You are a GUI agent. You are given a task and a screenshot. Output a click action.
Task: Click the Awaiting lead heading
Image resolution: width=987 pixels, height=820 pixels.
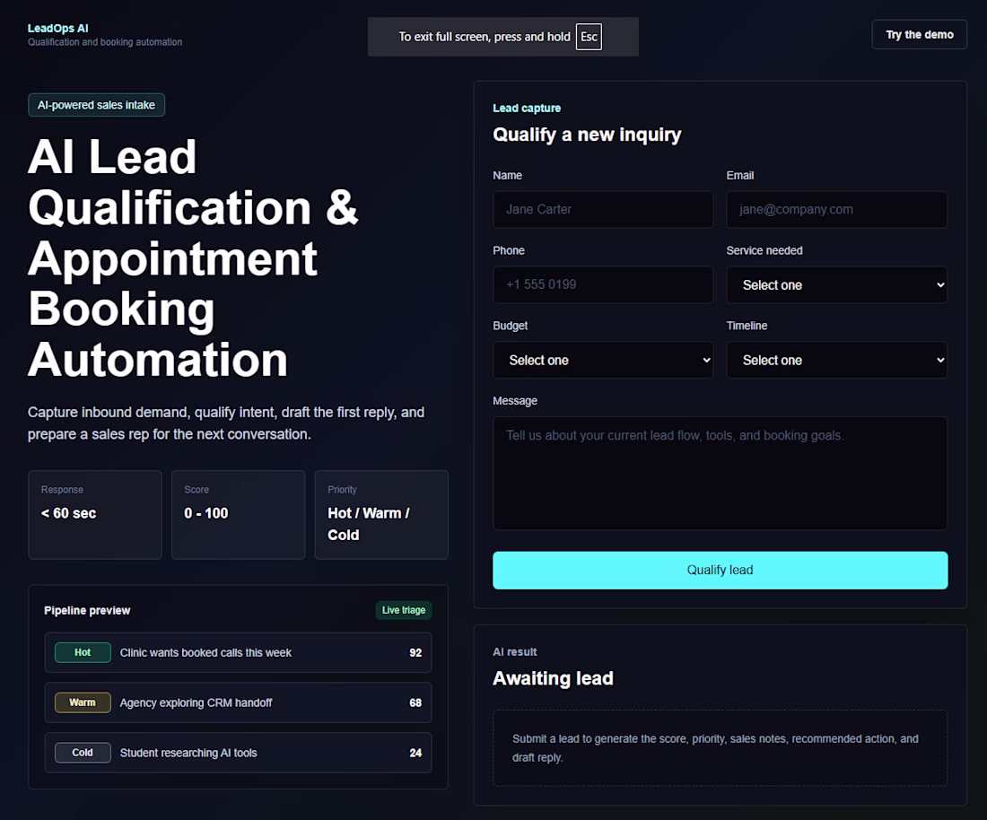(x=553, y=678)
